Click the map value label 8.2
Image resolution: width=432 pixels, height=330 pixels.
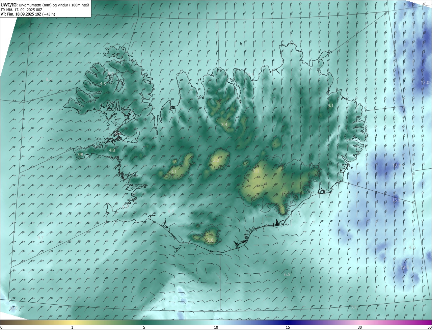(x=49, y=80)
